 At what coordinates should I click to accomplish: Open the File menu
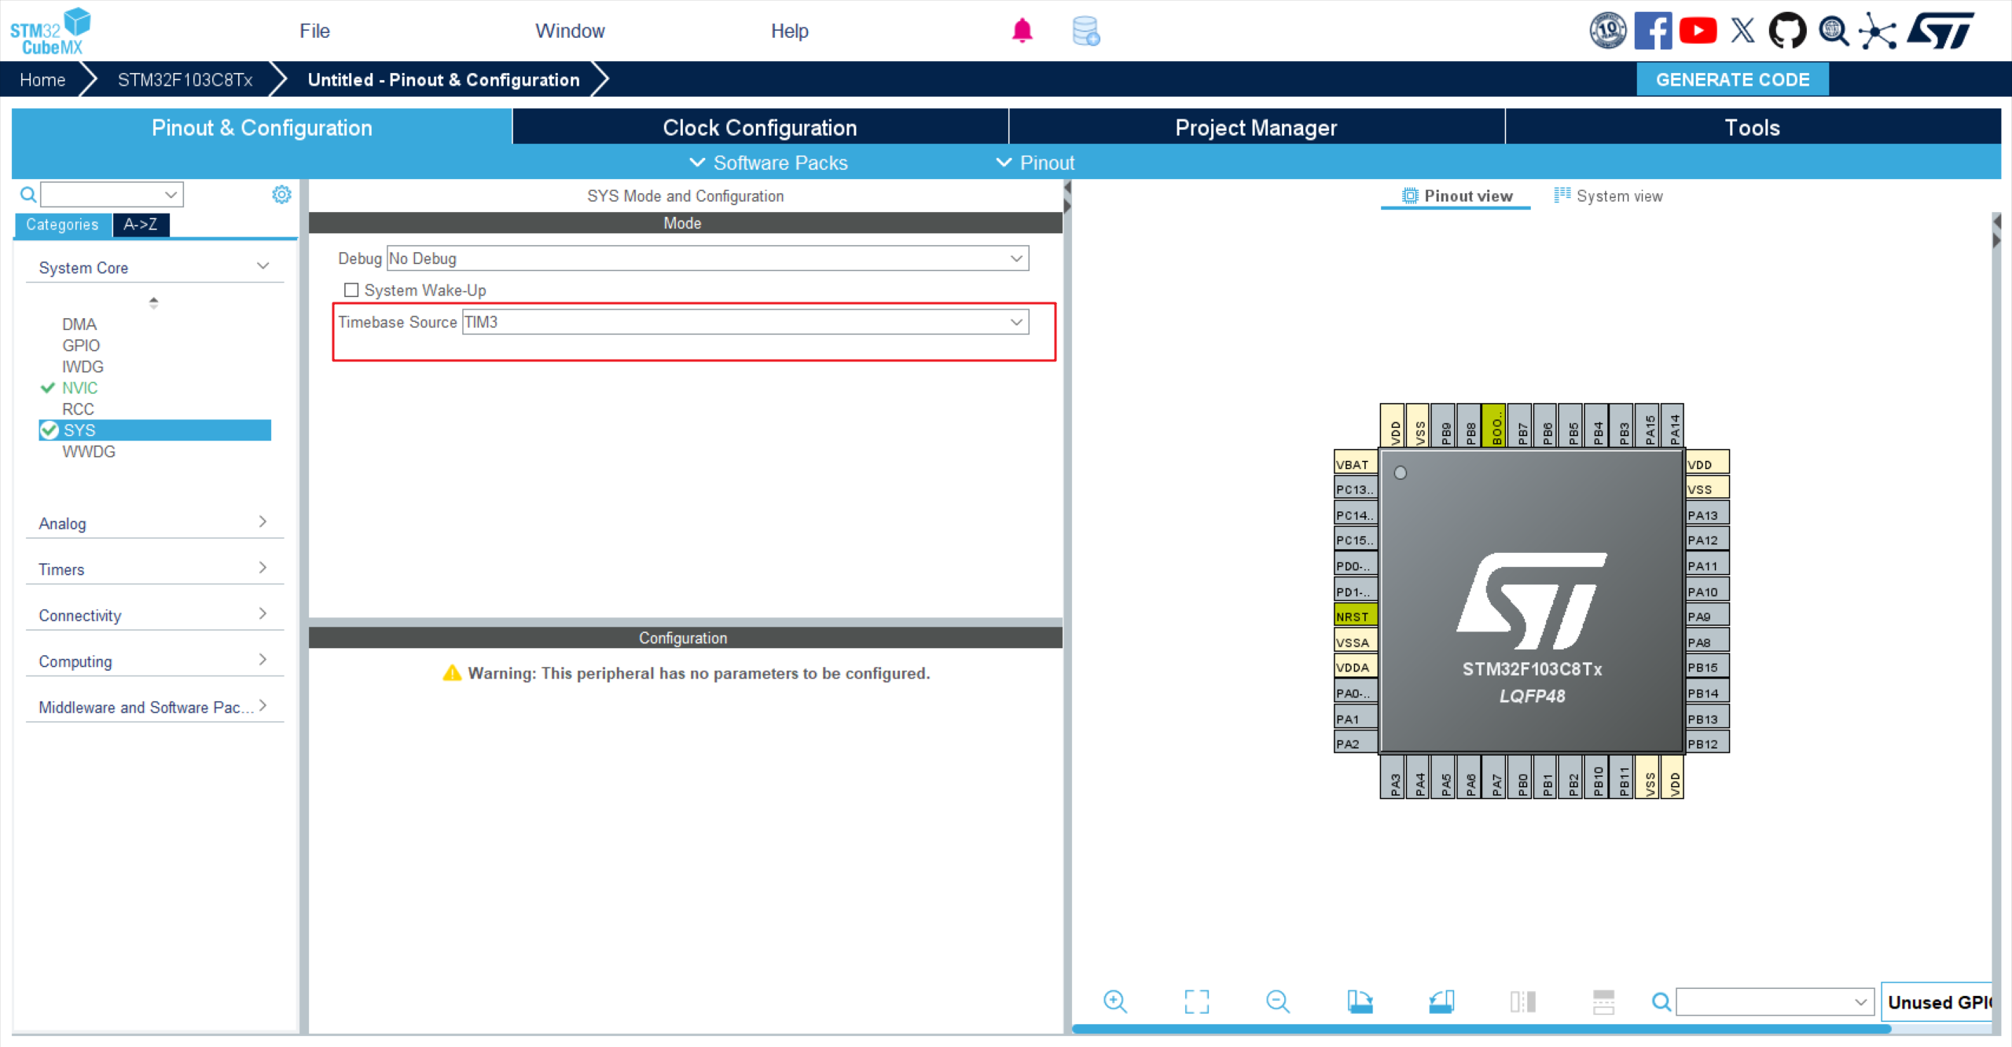[314, 31]
